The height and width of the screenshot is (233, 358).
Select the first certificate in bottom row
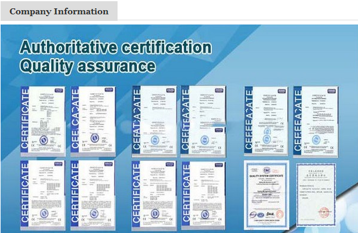click(x=43, y=195)
